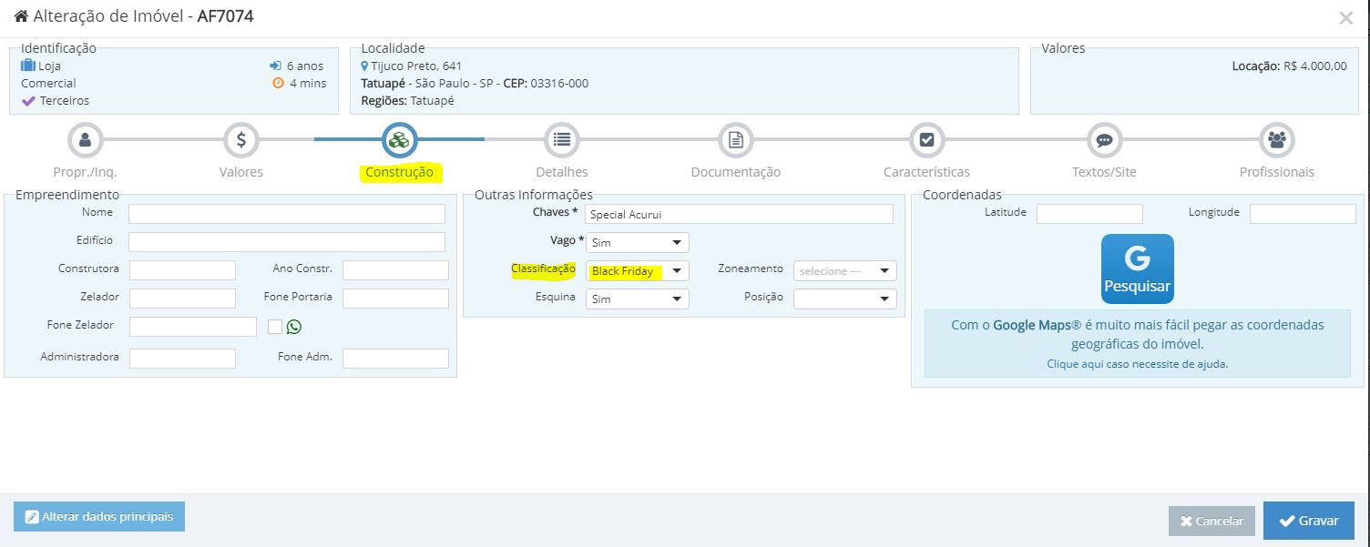Viewport: 1370px width, 547px height.
Task: Open the Características checkmark step
Action: click(926, 140)
